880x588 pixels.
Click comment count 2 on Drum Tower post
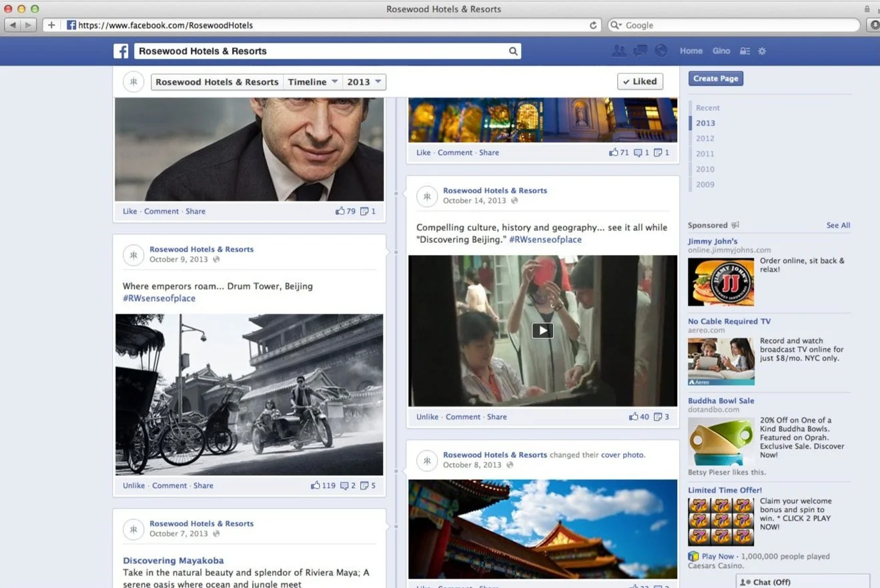click(x=348, y=485)
